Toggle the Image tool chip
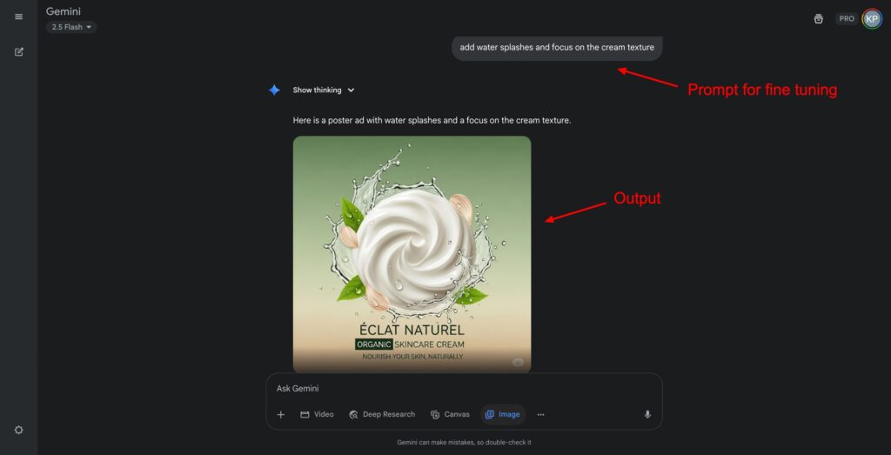This screenshot has height=455, width=891. click(503, 415)
